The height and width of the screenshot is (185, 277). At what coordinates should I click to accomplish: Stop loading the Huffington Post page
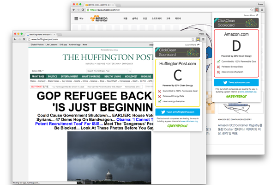click(24, 39)
